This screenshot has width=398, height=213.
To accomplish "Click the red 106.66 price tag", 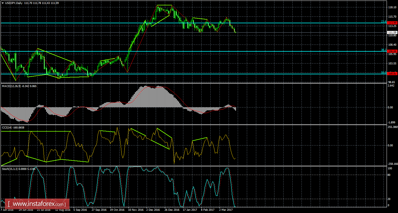I will [x=392, y=51].
